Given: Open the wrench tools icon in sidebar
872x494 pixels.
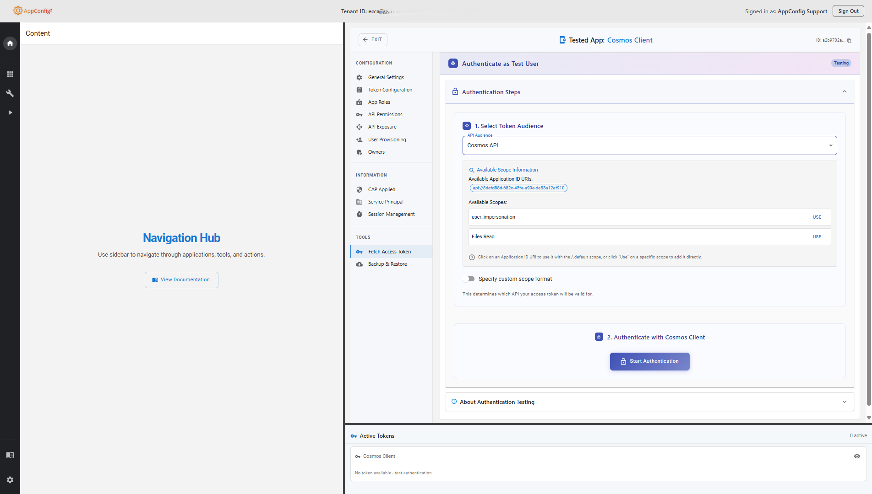Looking at the screenshot, I should [10, 93].
